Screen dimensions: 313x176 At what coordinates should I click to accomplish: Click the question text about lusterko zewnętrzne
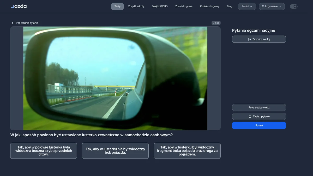coord(92,135)
